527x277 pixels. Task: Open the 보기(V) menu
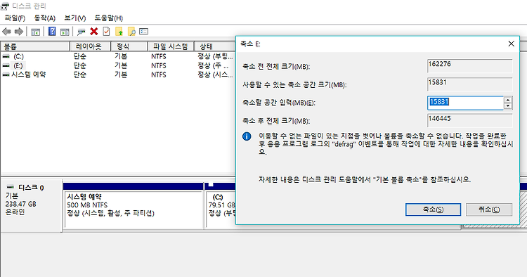pyautogui.click(x=75, y=18)
